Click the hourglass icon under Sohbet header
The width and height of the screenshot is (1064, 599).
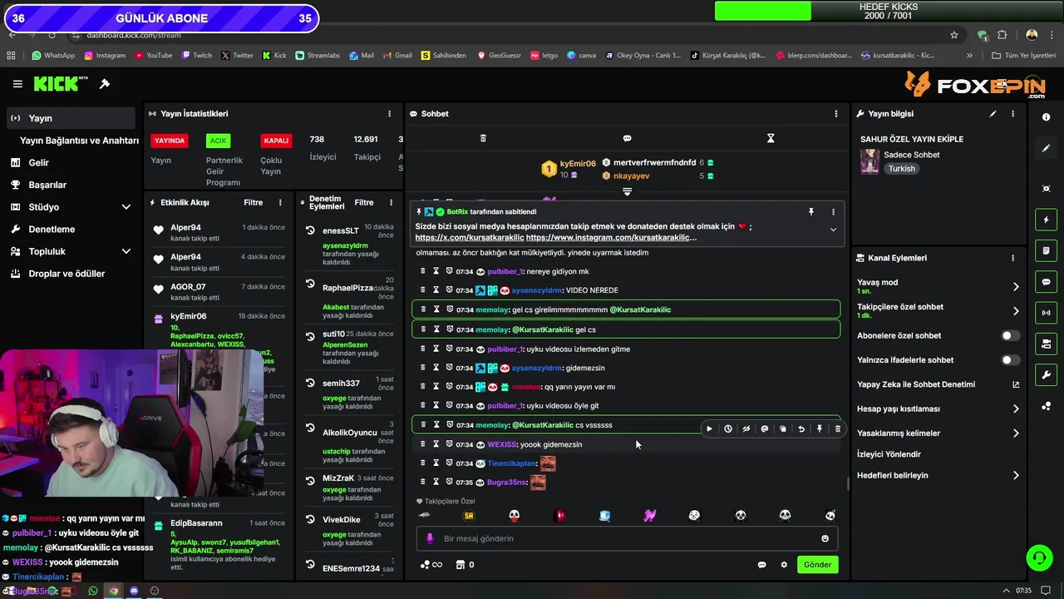[771, 138]
